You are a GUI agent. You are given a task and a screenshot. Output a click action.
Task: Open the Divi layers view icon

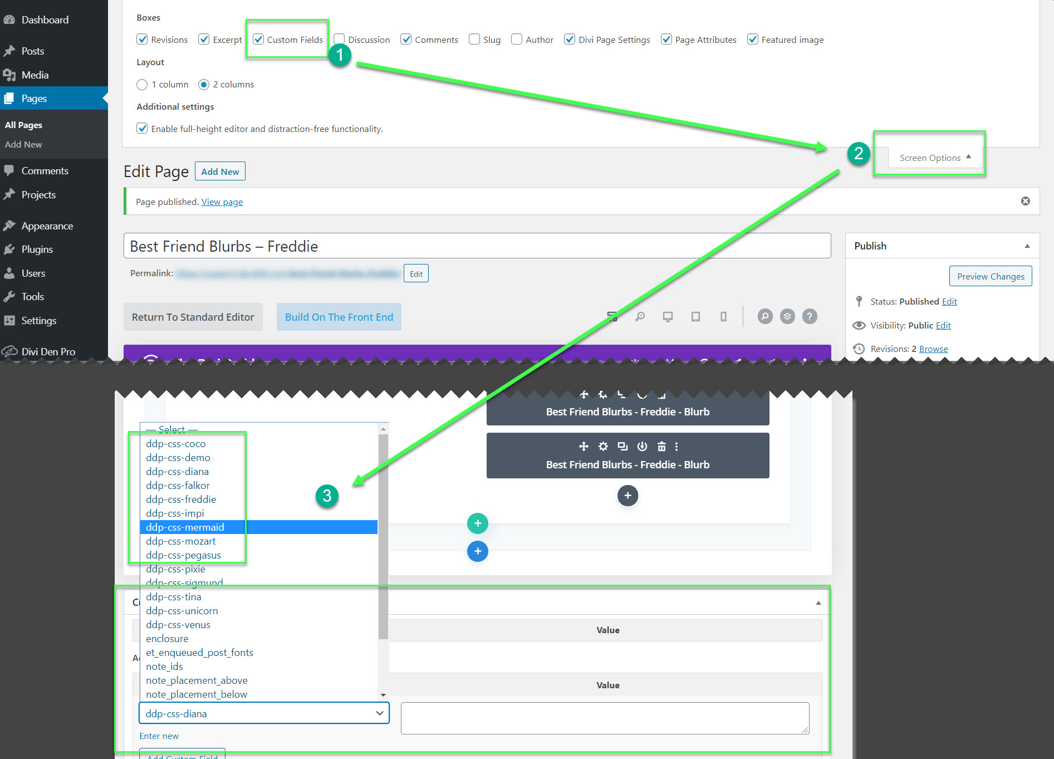point(787,317)
